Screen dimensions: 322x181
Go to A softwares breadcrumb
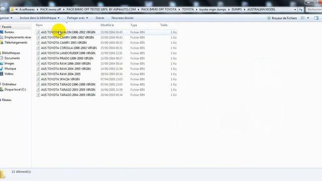[x=27, y=10]
